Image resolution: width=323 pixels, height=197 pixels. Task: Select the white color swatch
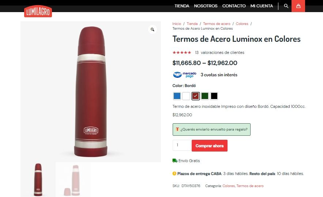(186, 96)
